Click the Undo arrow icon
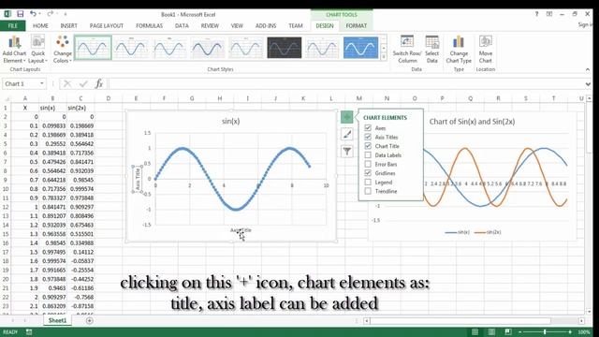Viewport: 599px width, 337px height. 34,14
